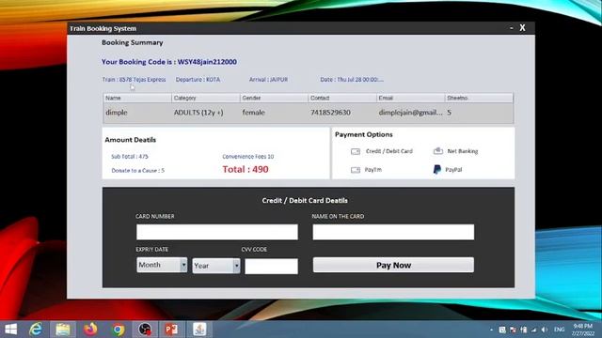
Task: Open the volume control in system tray
Action: (x=545, y=330)
